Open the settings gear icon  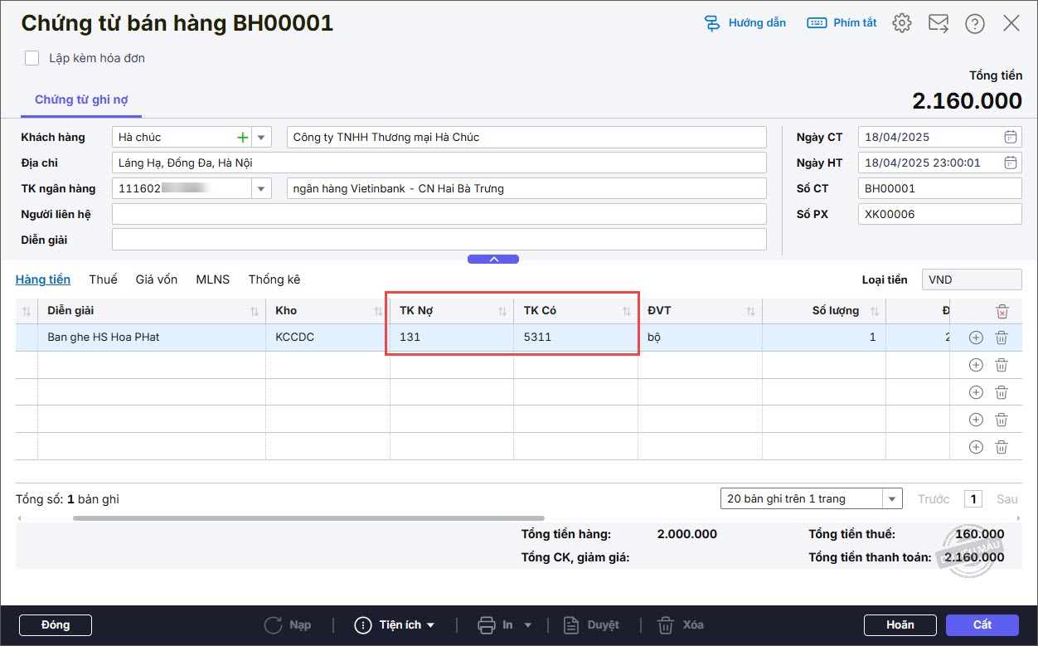[x=902, y=23]
